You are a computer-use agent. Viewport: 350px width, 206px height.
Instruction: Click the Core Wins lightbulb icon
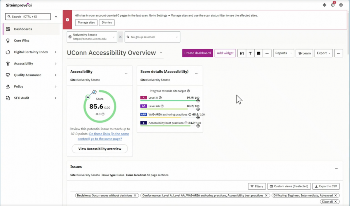8,40
